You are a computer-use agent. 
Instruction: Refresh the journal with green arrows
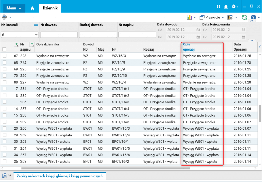click(244, 17)
